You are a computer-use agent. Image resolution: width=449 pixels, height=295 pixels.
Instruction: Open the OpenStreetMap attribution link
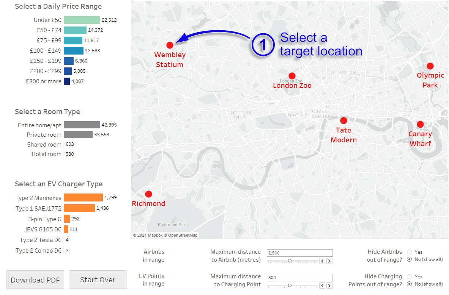pos(183,235)
